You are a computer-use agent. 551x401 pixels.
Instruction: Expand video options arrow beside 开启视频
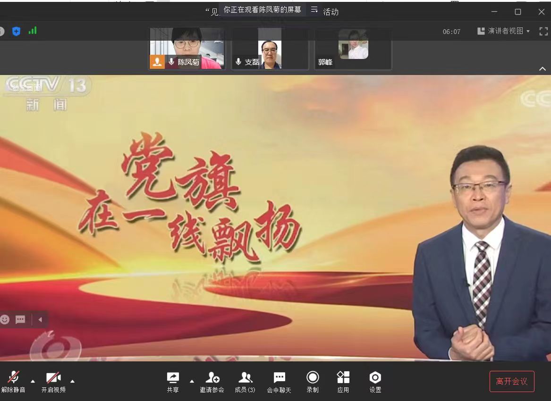point(72,381)
